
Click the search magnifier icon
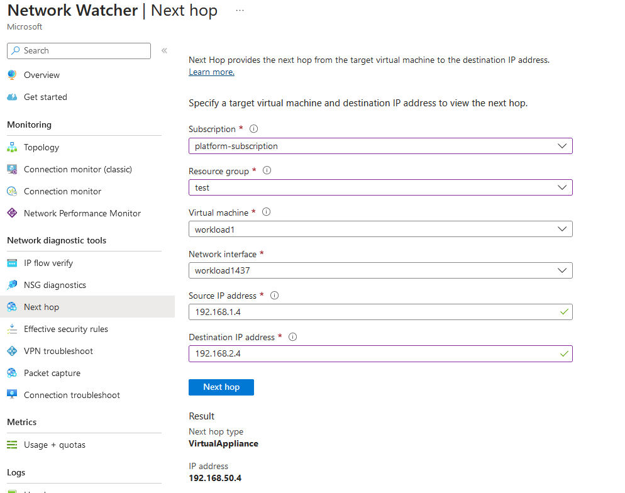16,50
